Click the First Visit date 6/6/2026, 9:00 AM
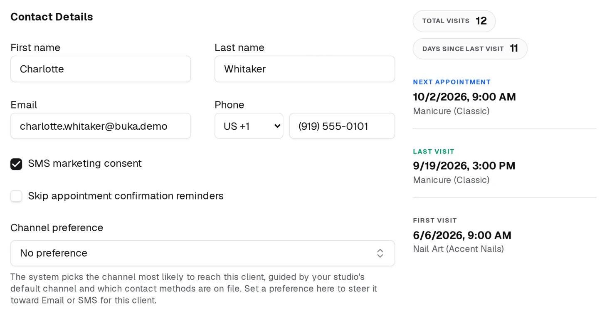Image resolution: width=607 pixels, height=316 pixels. [462, 235]
